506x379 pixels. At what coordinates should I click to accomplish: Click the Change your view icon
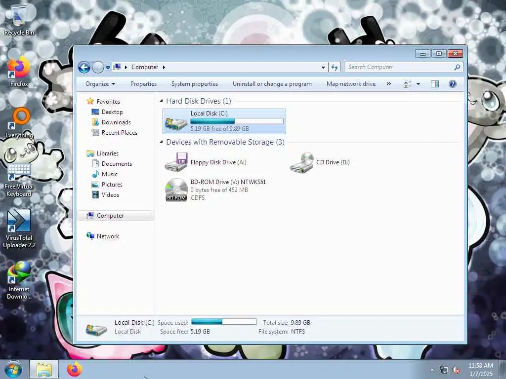[408, 84]
